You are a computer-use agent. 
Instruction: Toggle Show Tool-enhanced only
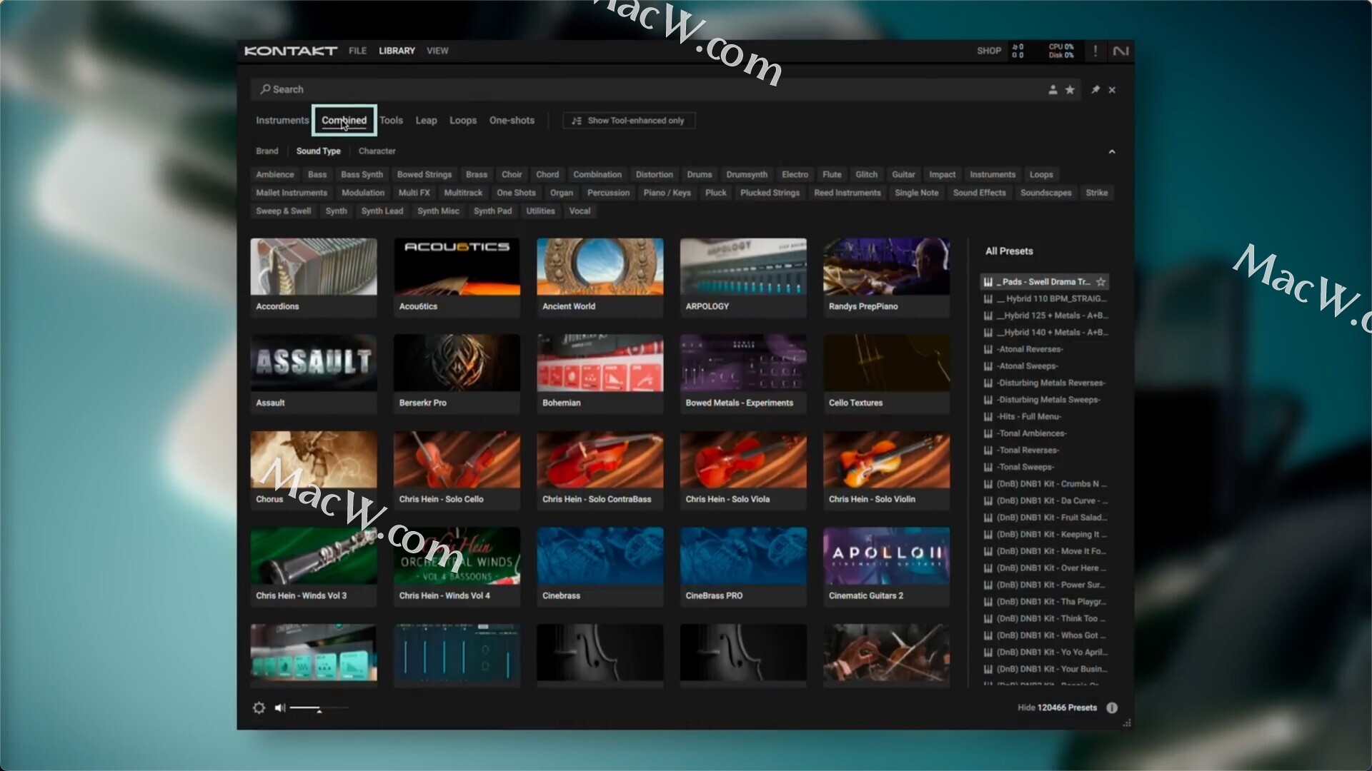629,121
